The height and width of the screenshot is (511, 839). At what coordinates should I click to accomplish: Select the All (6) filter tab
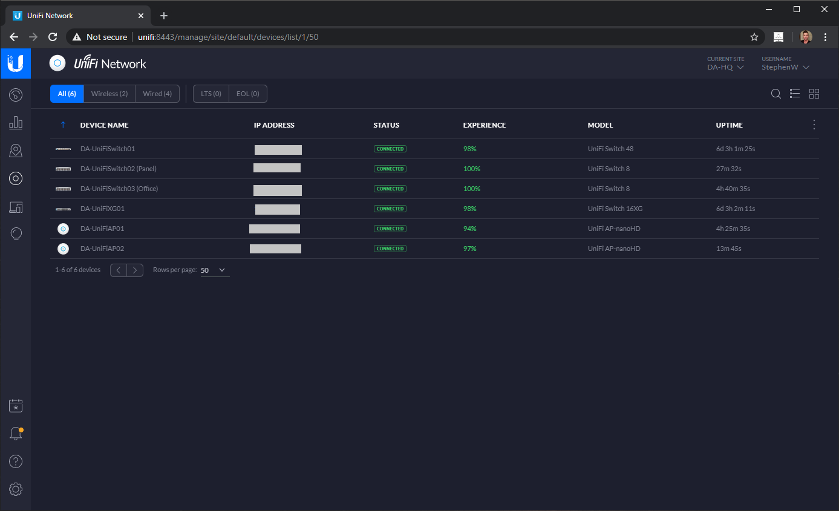pos(67,94)
